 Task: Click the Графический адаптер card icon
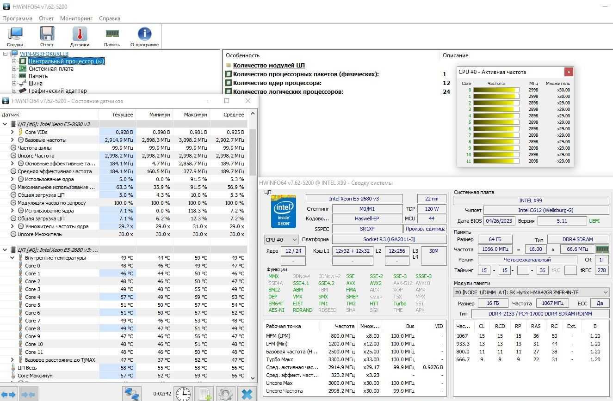pyautogui.click(x=23, y=91)
